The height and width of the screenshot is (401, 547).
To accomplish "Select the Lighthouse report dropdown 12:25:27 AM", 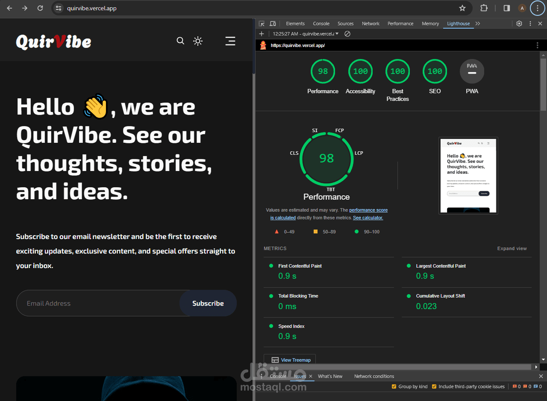I will pos(306,34).
